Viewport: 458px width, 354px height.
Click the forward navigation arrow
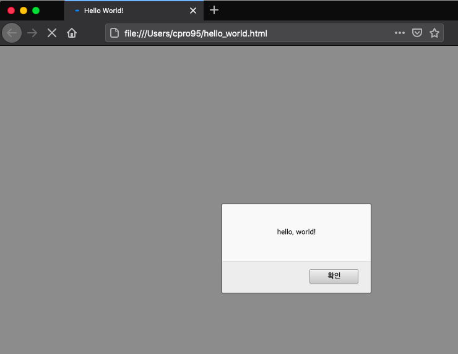(x=32, y=33)
